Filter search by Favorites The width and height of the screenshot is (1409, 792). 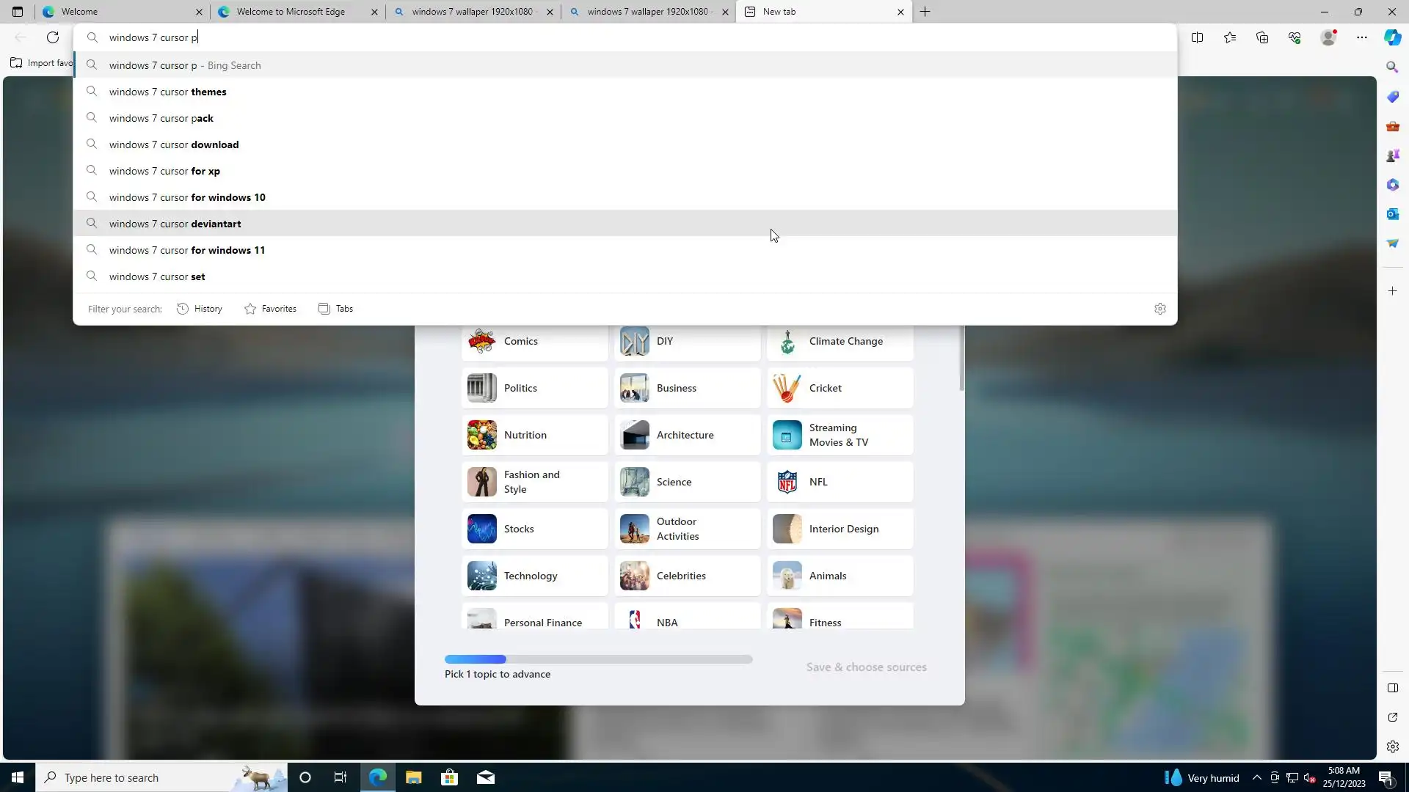[271, 309]
